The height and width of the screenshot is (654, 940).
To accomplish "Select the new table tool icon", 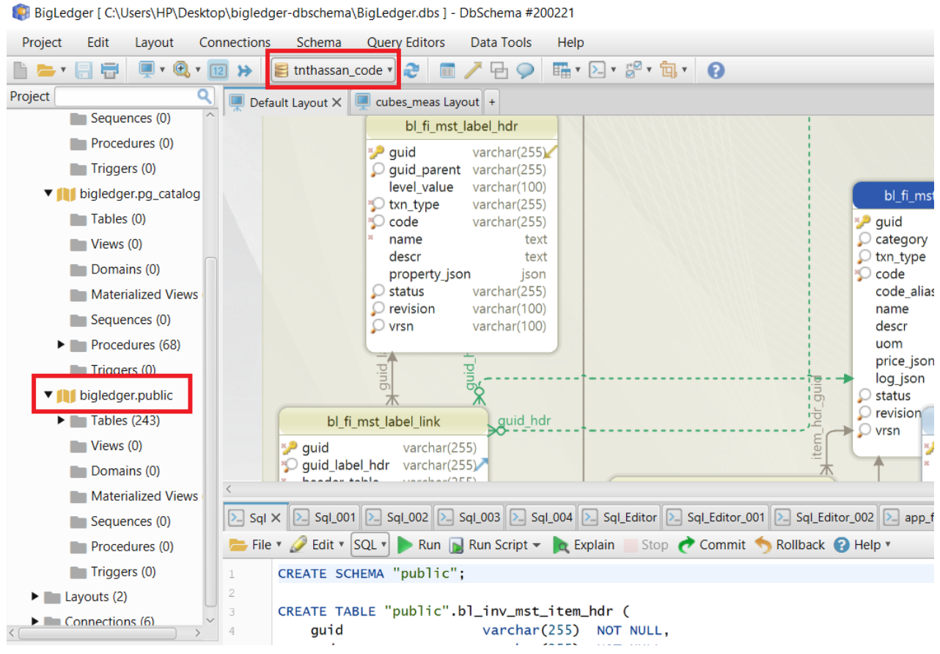I will click(x=447, y=70).
